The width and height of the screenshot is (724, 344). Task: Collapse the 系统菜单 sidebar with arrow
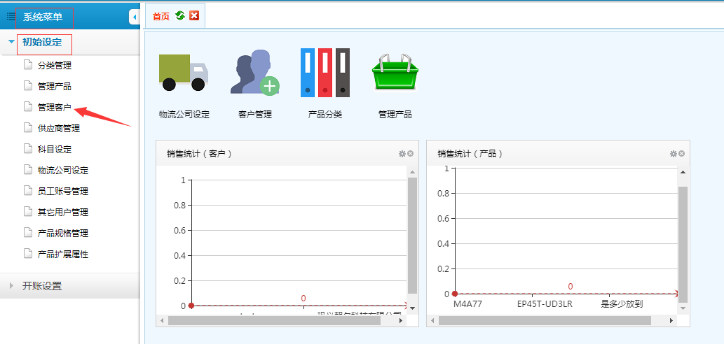[134, 17]
